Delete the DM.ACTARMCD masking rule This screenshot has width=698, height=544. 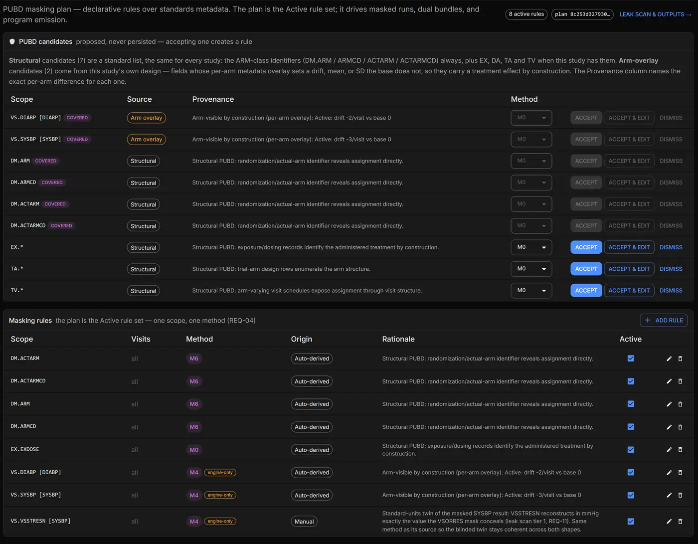click(x=680, y=381)
